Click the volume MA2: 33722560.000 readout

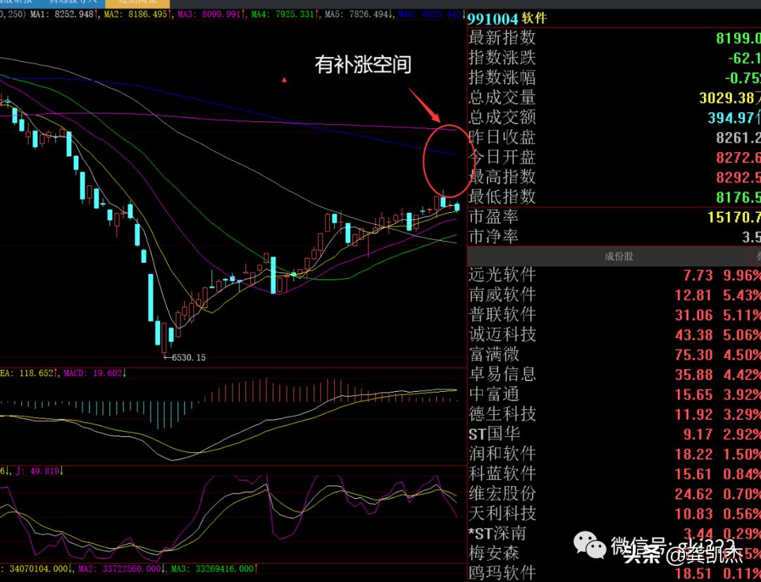pyautogui.click(x=121, y=569)
